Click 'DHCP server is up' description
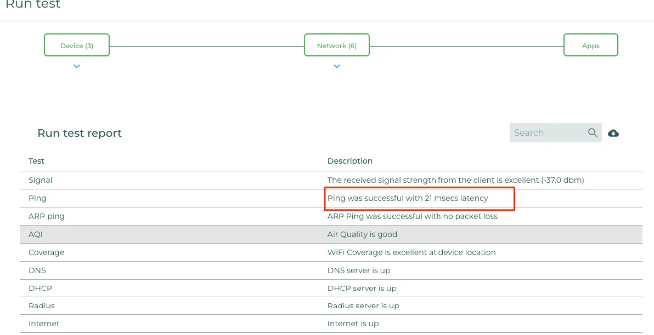654x335 pixels. 362,288
